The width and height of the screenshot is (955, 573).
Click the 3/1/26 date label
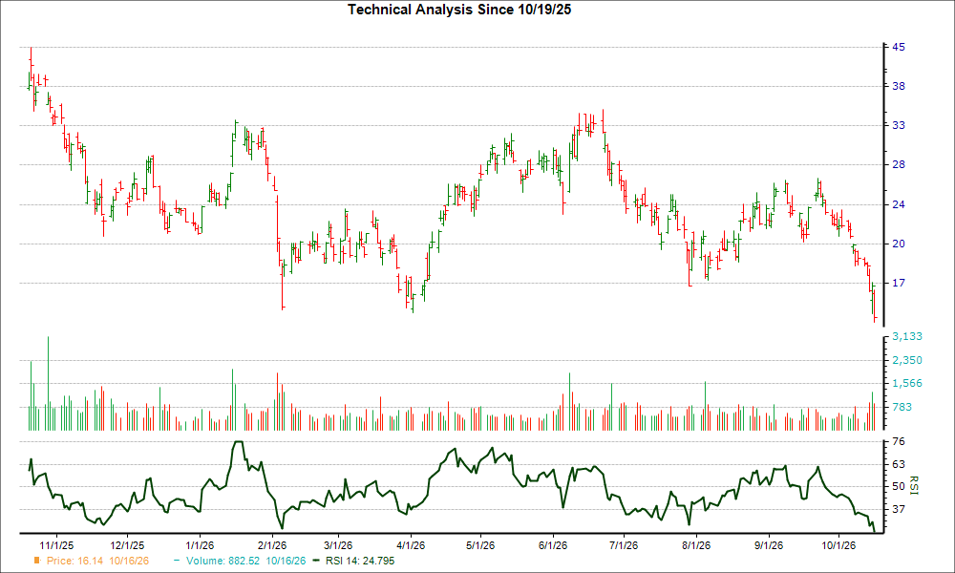click(x=338, y=545)
